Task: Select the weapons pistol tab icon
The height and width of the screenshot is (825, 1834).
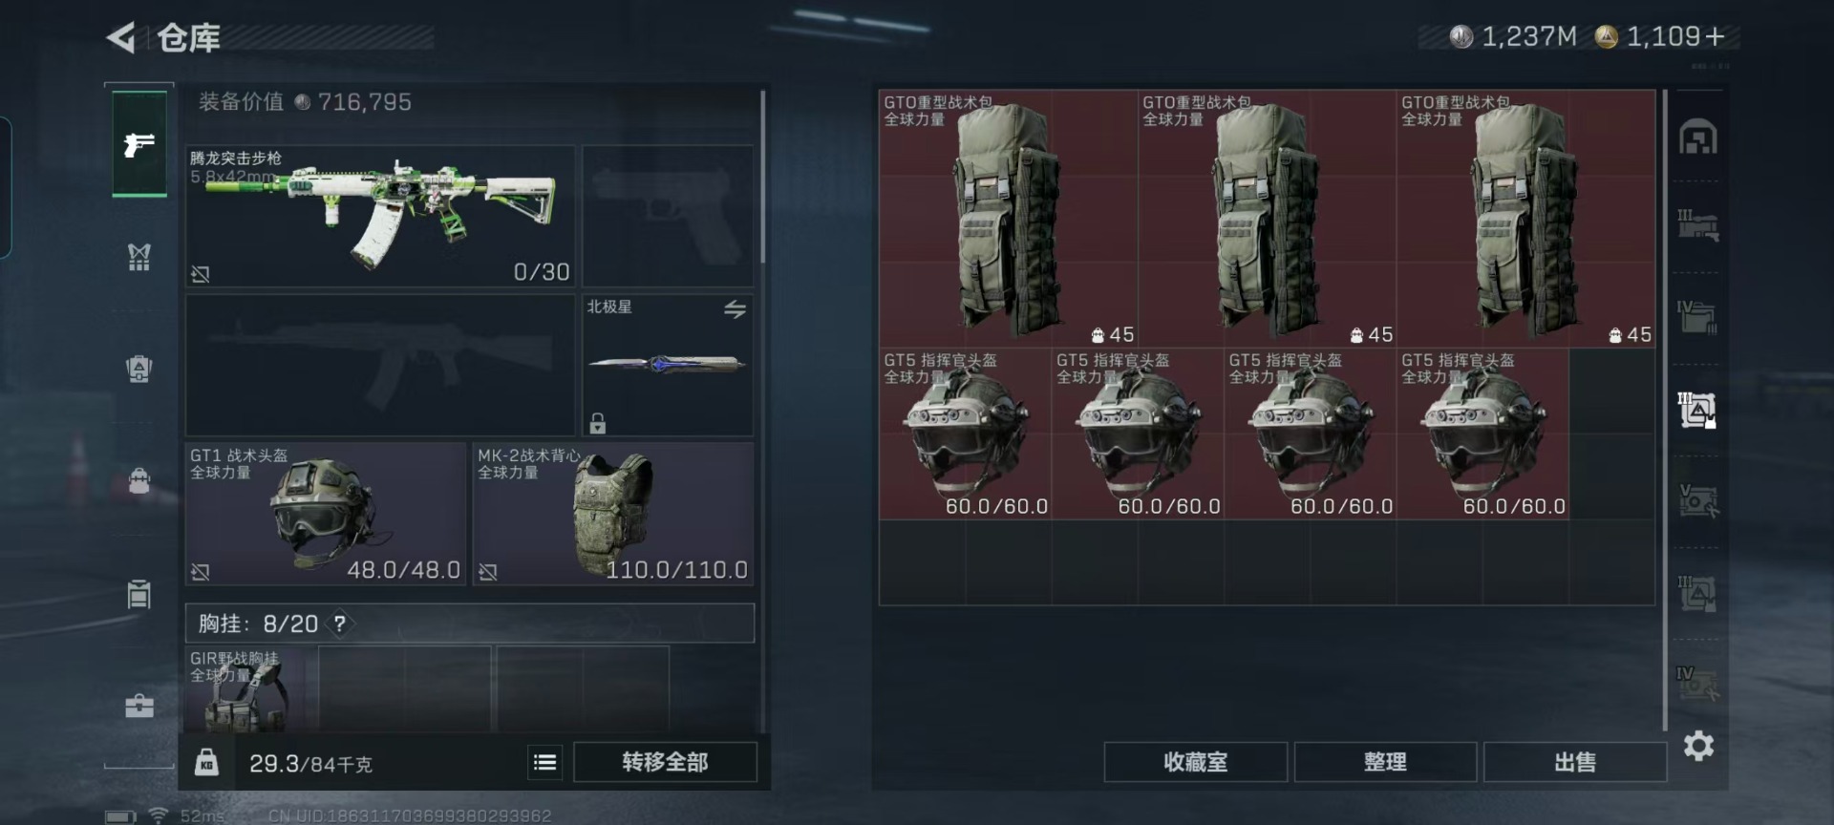Action: [139, 144]
